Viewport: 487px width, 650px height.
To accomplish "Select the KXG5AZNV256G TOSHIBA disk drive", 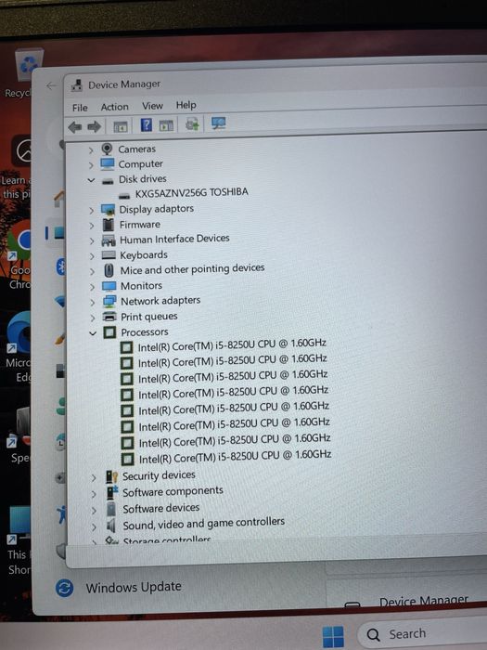I will pyautogui.click(x=192, y=192).
